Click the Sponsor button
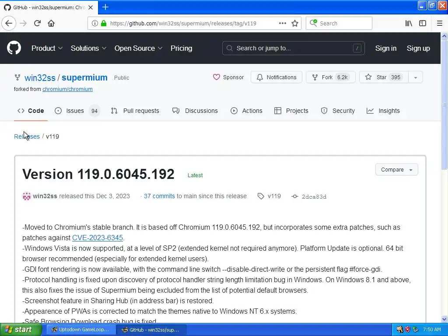The width and height of the screenshot is (448, 336). (228, 77)
